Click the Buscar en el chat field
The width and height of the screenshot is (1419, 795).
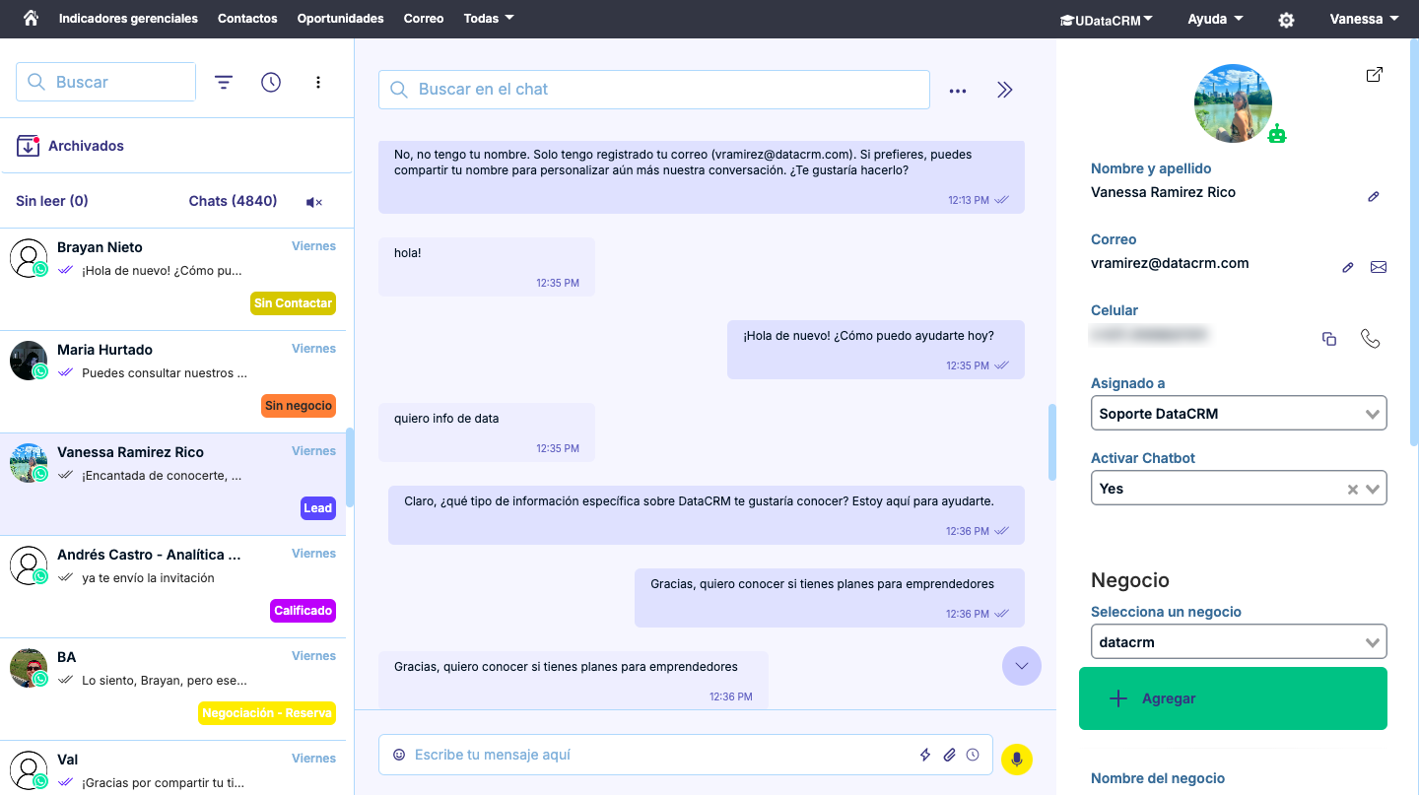[653, 90]
